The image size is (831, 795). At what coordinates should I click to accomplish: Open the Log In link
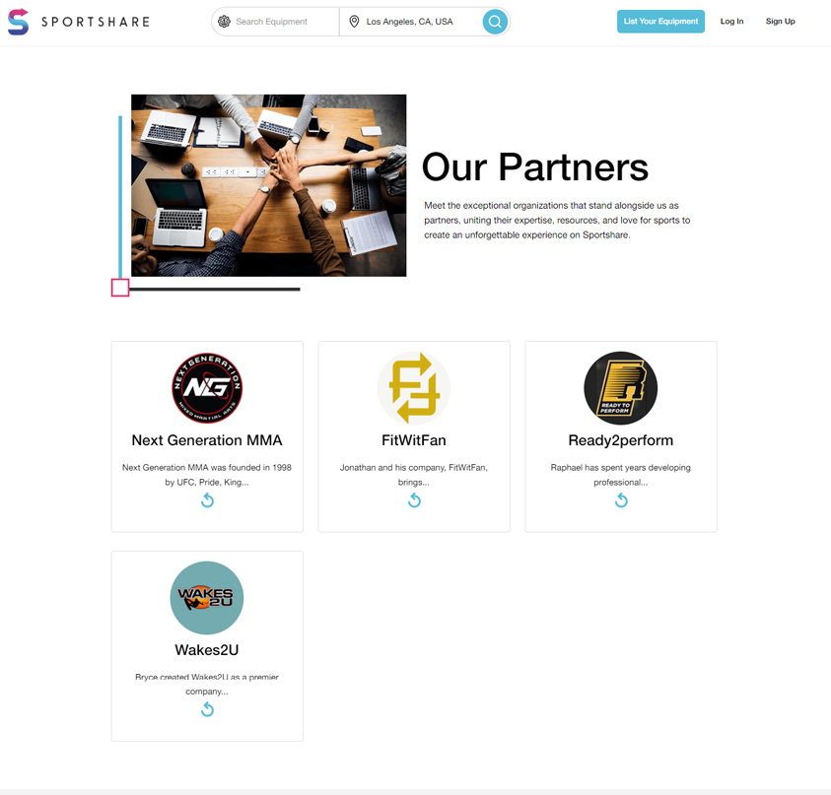[x=731, y=22]
